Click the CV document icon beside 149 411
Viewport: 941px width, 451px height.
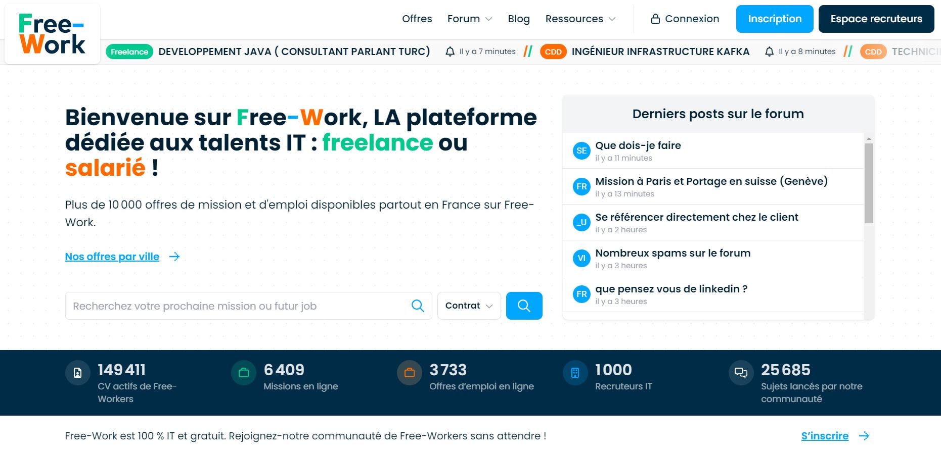click(78, 373)
